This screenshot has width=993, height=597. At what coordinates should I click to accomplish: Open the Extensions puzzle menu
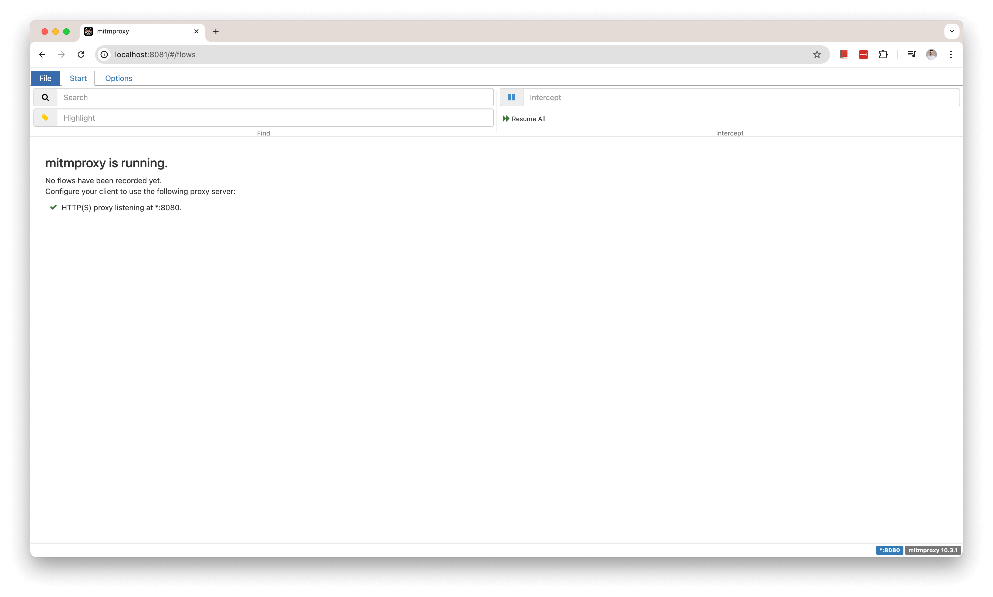point(883,54)
